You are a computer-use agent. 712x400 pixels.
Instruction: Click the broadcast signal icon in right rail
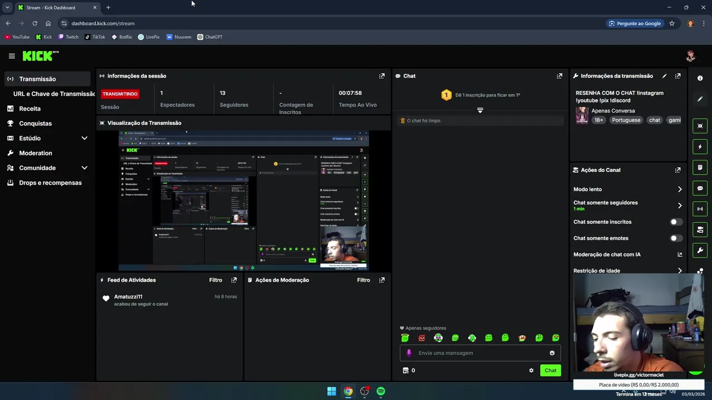click(700, 209)
